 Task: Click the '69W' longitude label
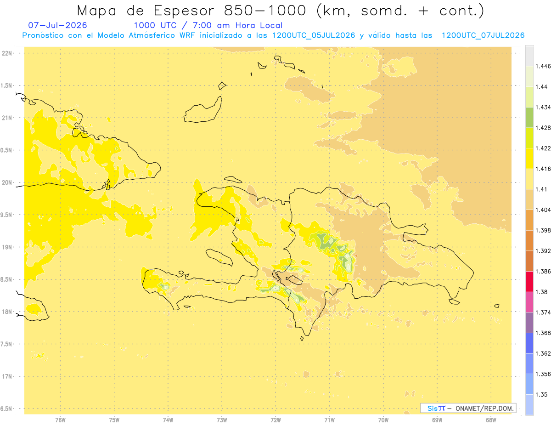(x=437, y=420)
